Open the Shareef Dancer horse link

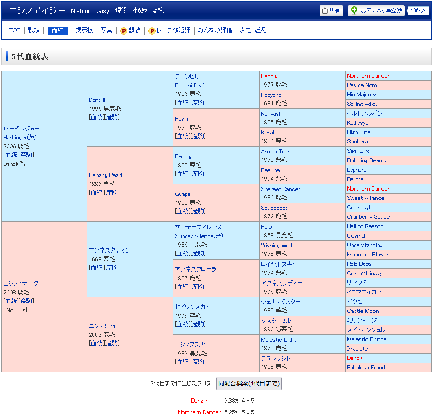281,189
